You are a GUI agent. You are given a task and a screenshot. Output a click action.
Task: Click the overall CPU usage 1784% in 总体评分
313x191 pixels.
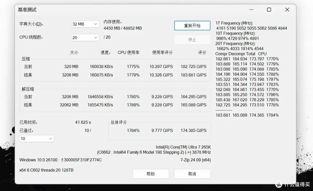click(x=133, y=131)
